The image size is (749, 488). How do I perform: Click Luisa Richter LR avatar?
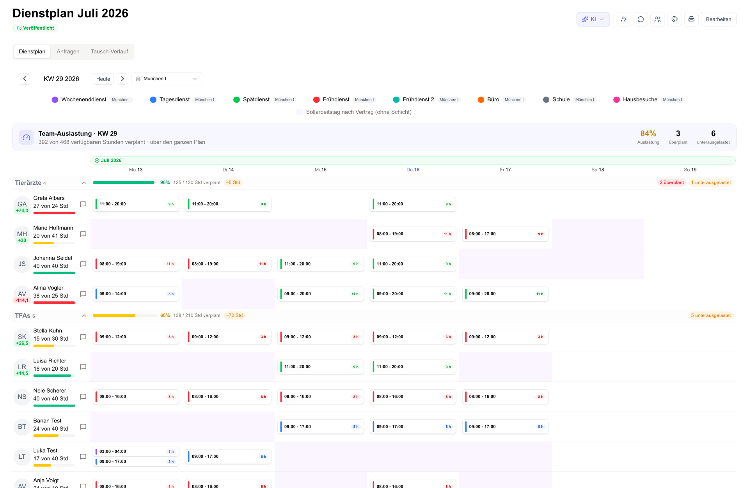tap(22, 367)
